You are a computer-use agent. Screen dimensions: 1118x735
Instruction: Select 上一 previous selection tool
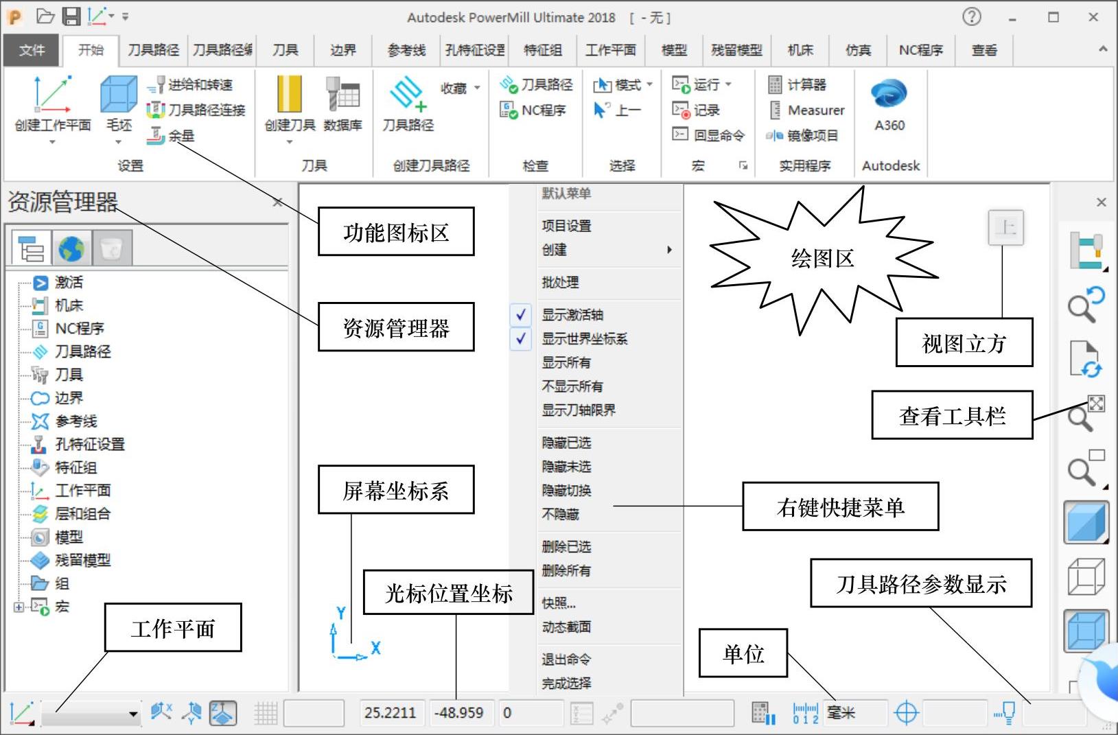617,110
